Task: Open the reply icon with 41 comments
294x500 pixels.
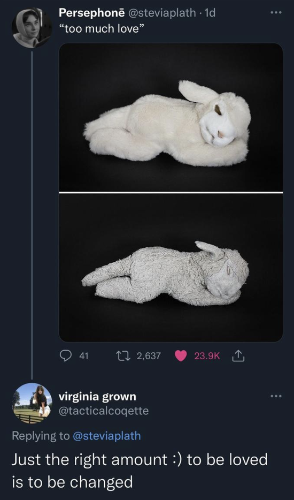Action: [x=66, y=356]
